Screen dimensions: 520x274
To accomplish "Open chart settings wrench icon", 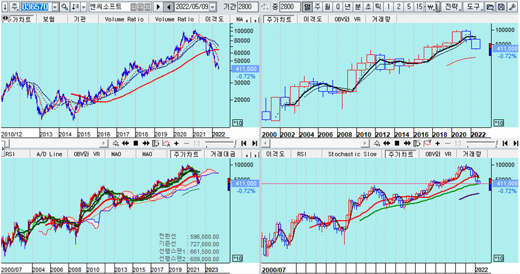I will (x=510, y=7).
